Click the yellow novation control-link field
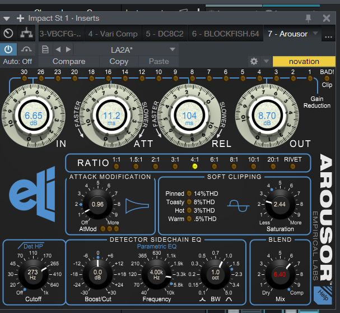340x313 pixels. tap(304, 62)
